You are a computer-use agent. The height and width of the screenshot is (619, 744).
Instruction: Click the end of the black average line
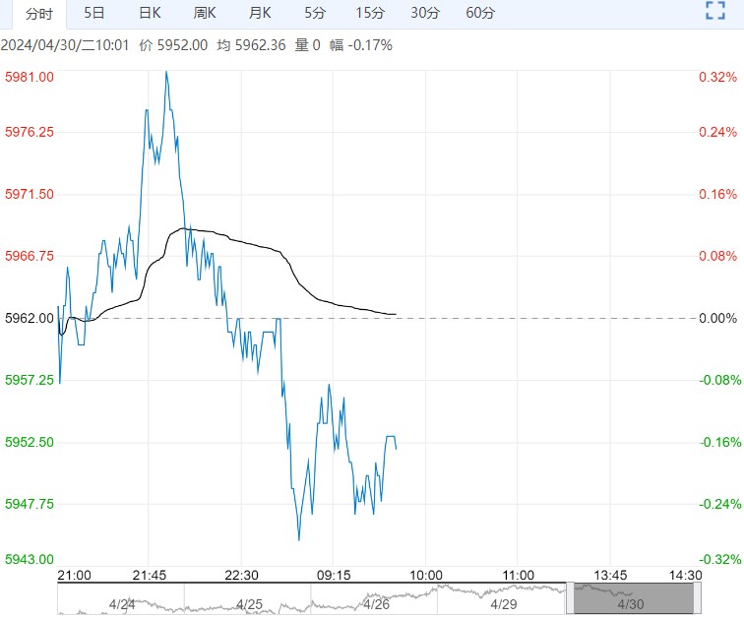coord(396,314)
